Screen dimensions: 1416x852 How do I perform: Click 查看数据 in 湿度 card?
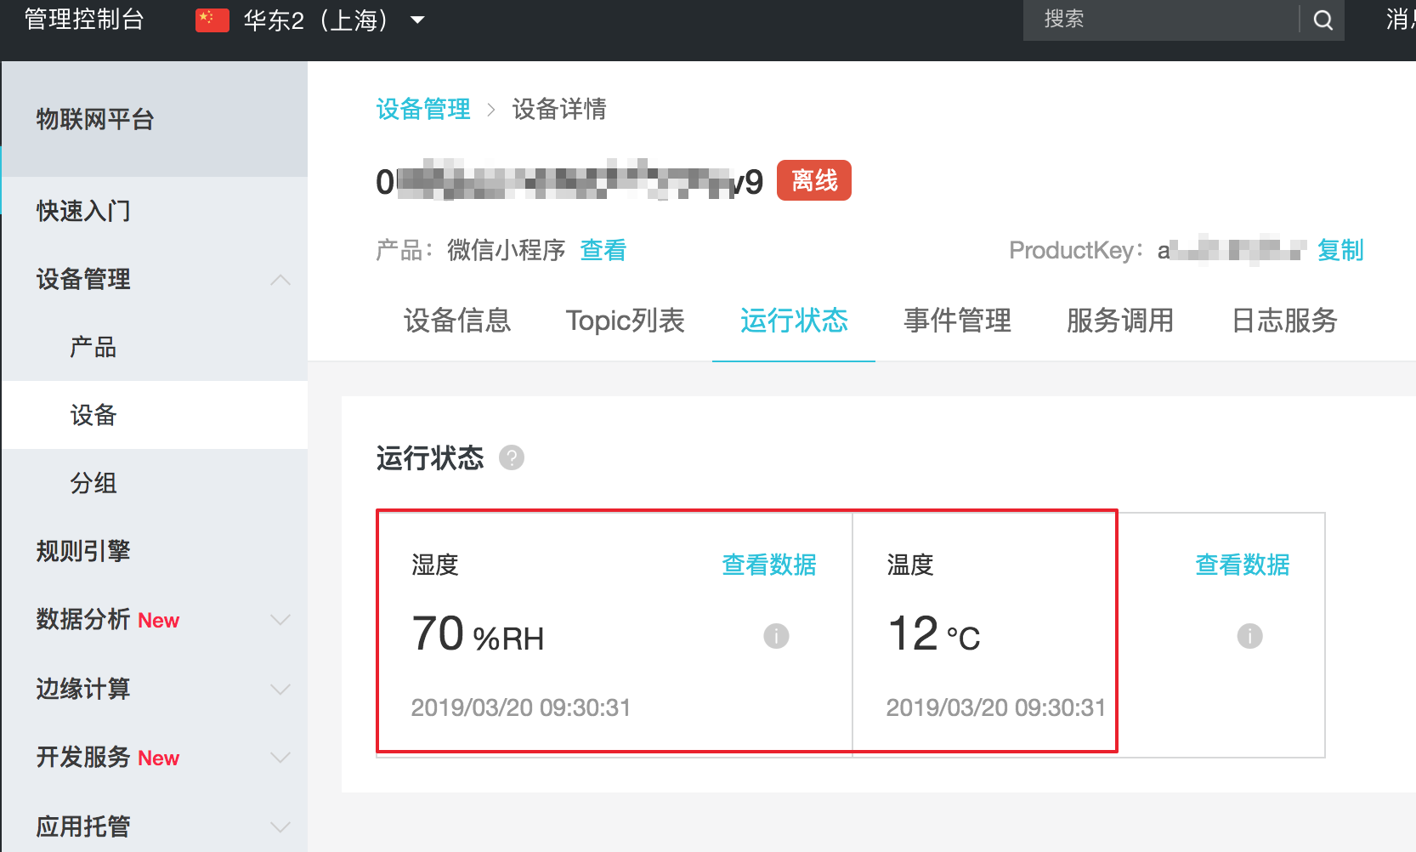coord(769,565)
